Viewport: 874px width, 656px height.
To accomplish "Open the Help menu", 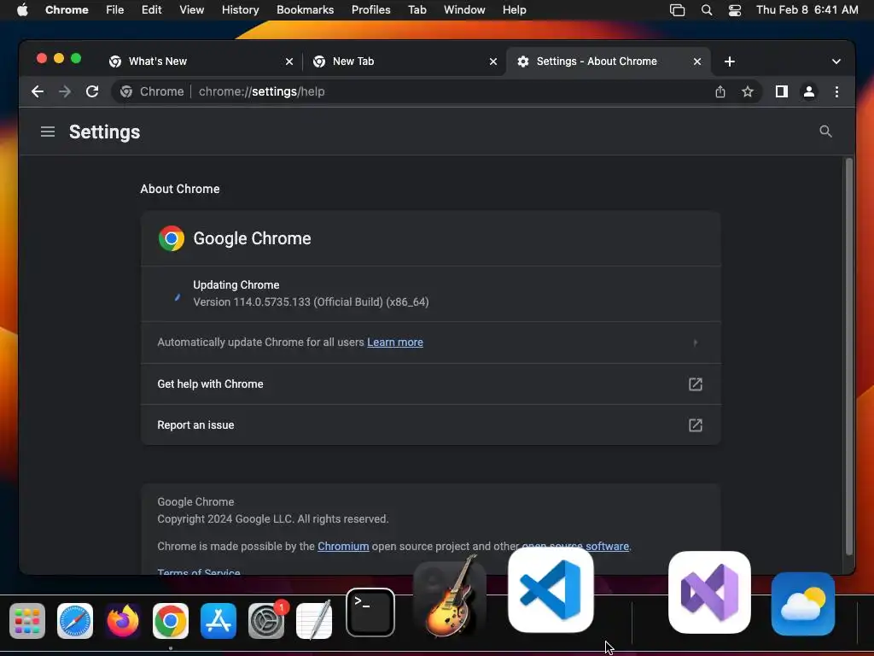I will pos(514,10).
